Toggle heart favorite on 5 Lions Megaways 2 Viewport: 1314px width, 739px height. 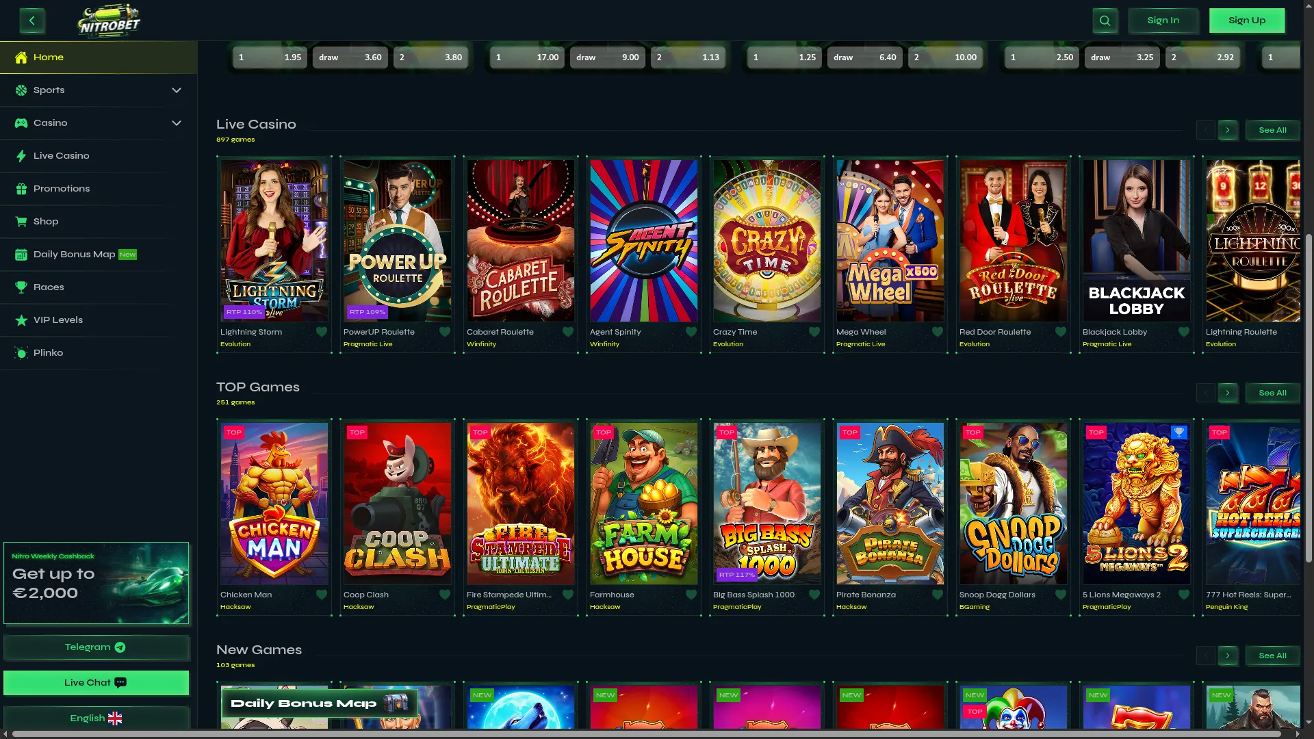point(1184,595)
